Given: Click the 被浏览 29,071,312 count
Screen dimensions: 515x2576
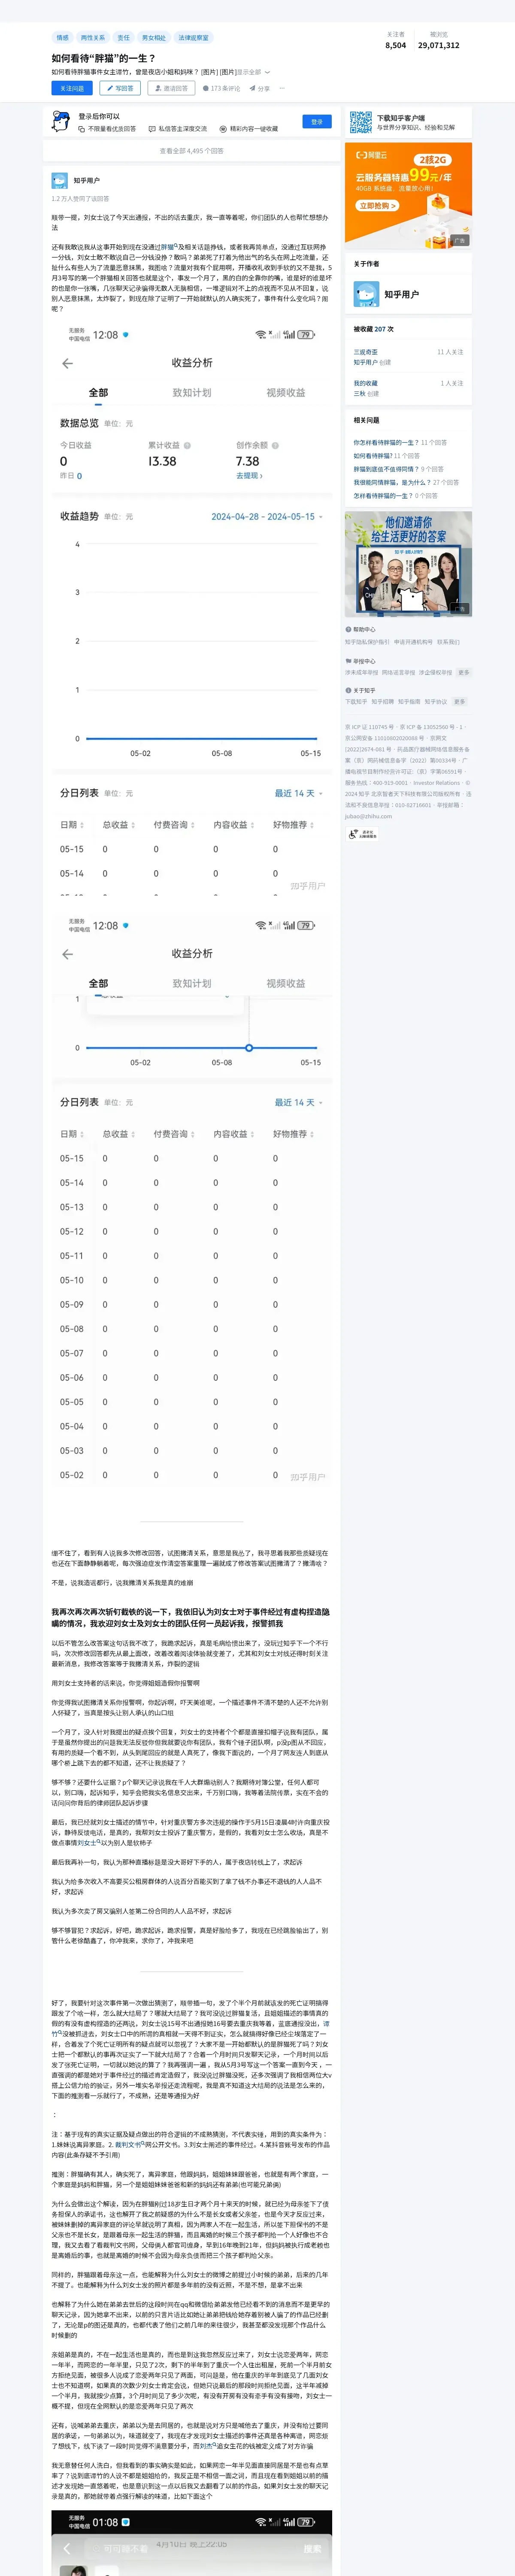Looking at the screenshot, I should coord(439,40).
